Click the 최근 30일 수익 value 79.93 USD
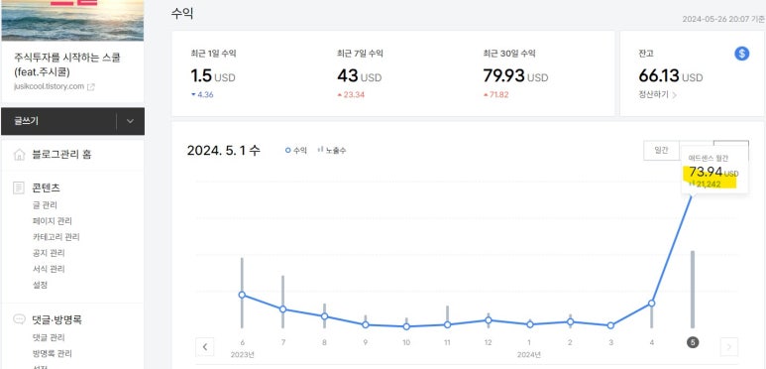766x369 pixels. [x=515, y=75]
